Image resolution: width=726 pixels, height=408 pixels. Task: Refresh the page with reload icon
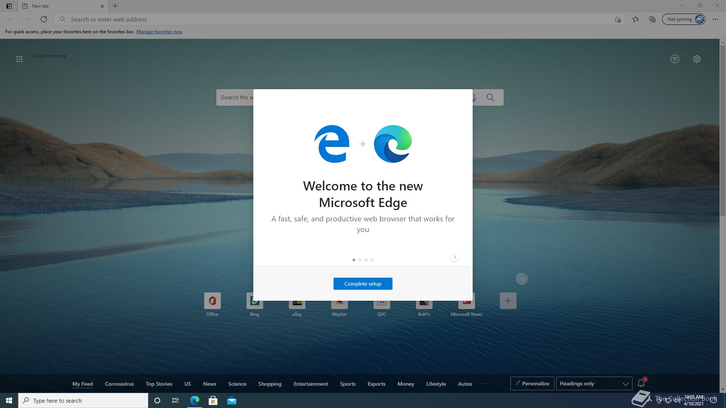click(44, 19)
